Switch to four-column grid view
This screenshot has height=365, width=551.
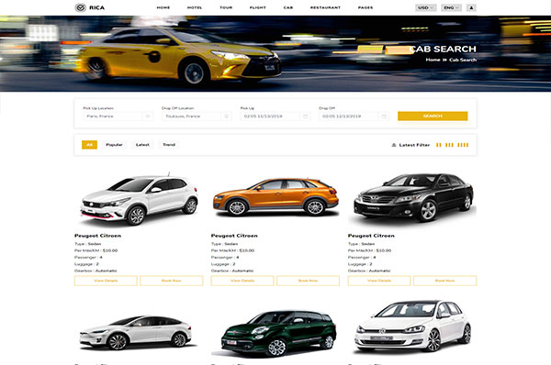click(463, 145)
